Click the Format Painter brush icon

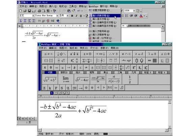coord(73,11)
